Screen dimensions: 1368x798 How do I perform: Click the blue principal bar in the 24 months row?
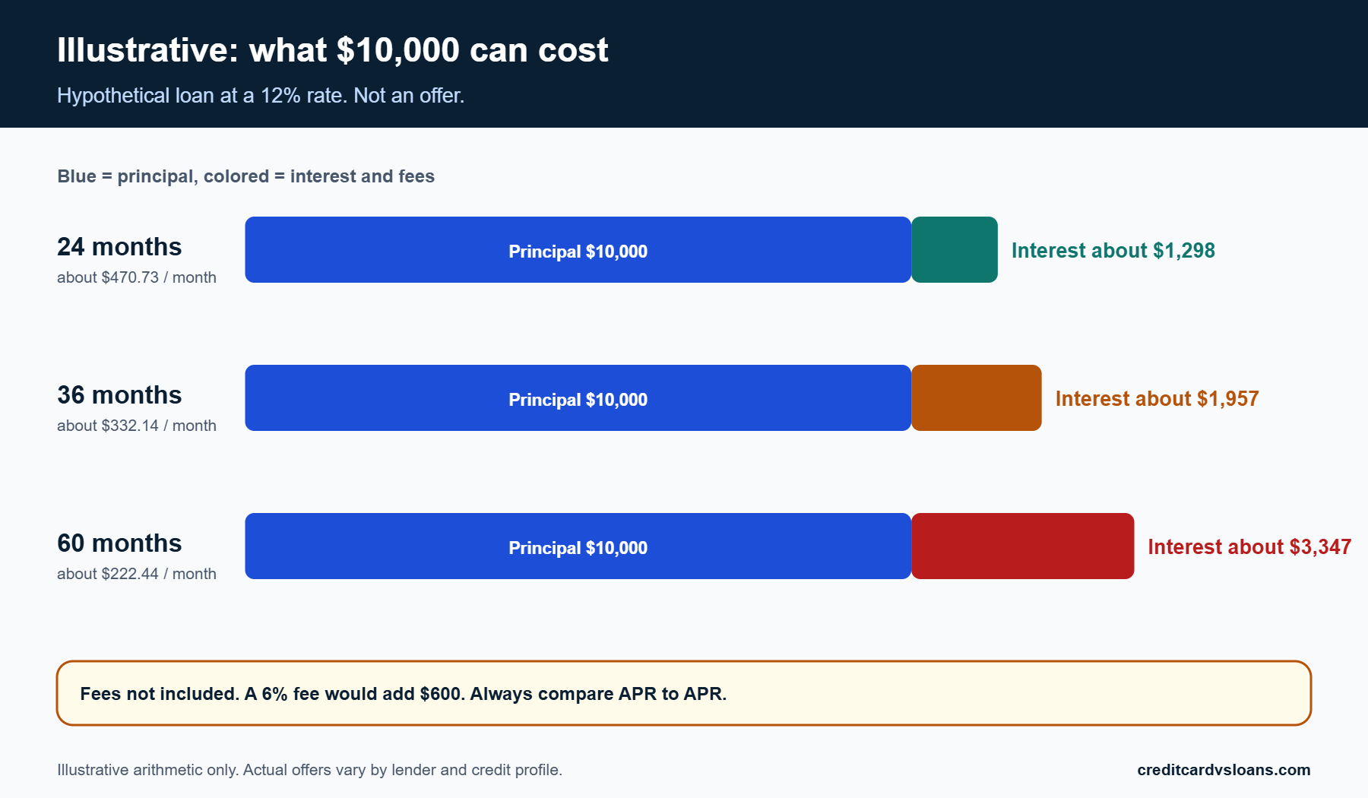pyautogui.click(x=578, y=250)
